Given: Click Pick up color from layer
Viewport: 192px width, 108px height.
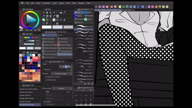Looking at the screenshot, I should click(49, 54).
